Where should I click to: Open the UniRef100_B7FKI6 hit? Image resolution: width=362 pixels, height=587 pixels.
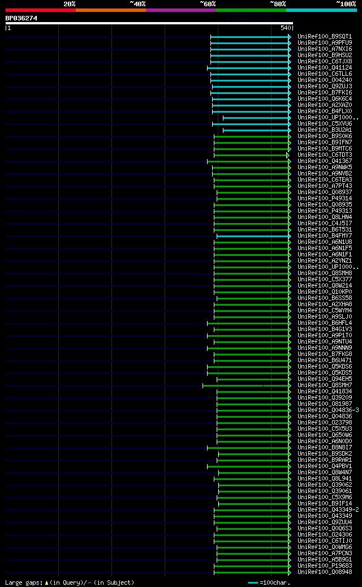click(325, 92)
